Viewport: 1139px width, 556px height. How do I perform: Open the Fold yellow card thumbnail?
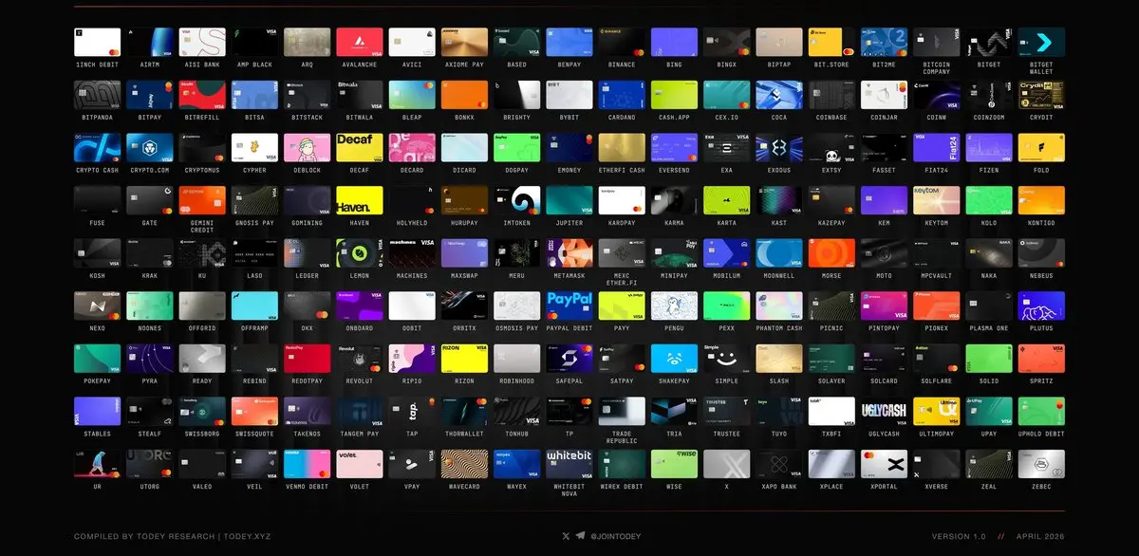coord(1041,148)
